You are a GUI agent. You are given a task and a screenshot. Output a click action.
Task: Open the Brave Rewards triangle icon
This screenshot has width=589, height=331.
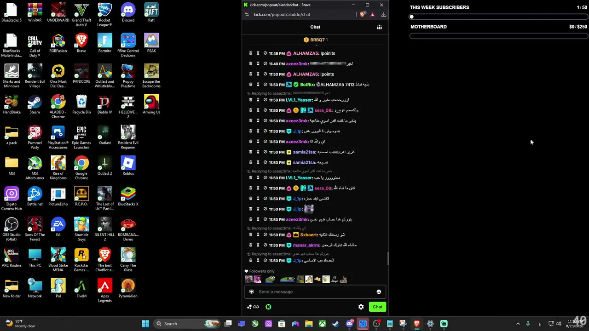click(372, 14)
